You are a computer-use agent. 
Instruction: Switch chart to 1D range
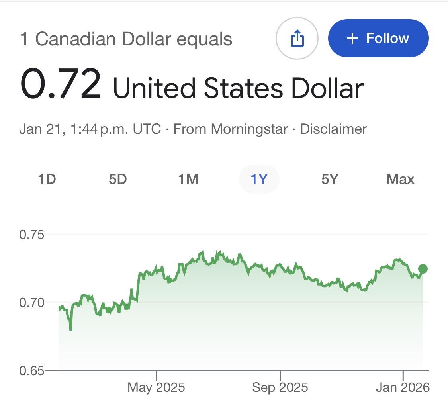[x=47, y=180]
